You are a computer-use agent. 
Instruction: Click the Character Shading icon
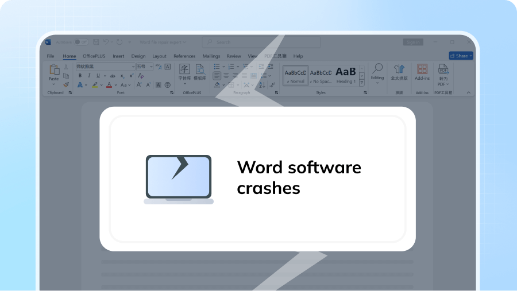tap(159, 85)
